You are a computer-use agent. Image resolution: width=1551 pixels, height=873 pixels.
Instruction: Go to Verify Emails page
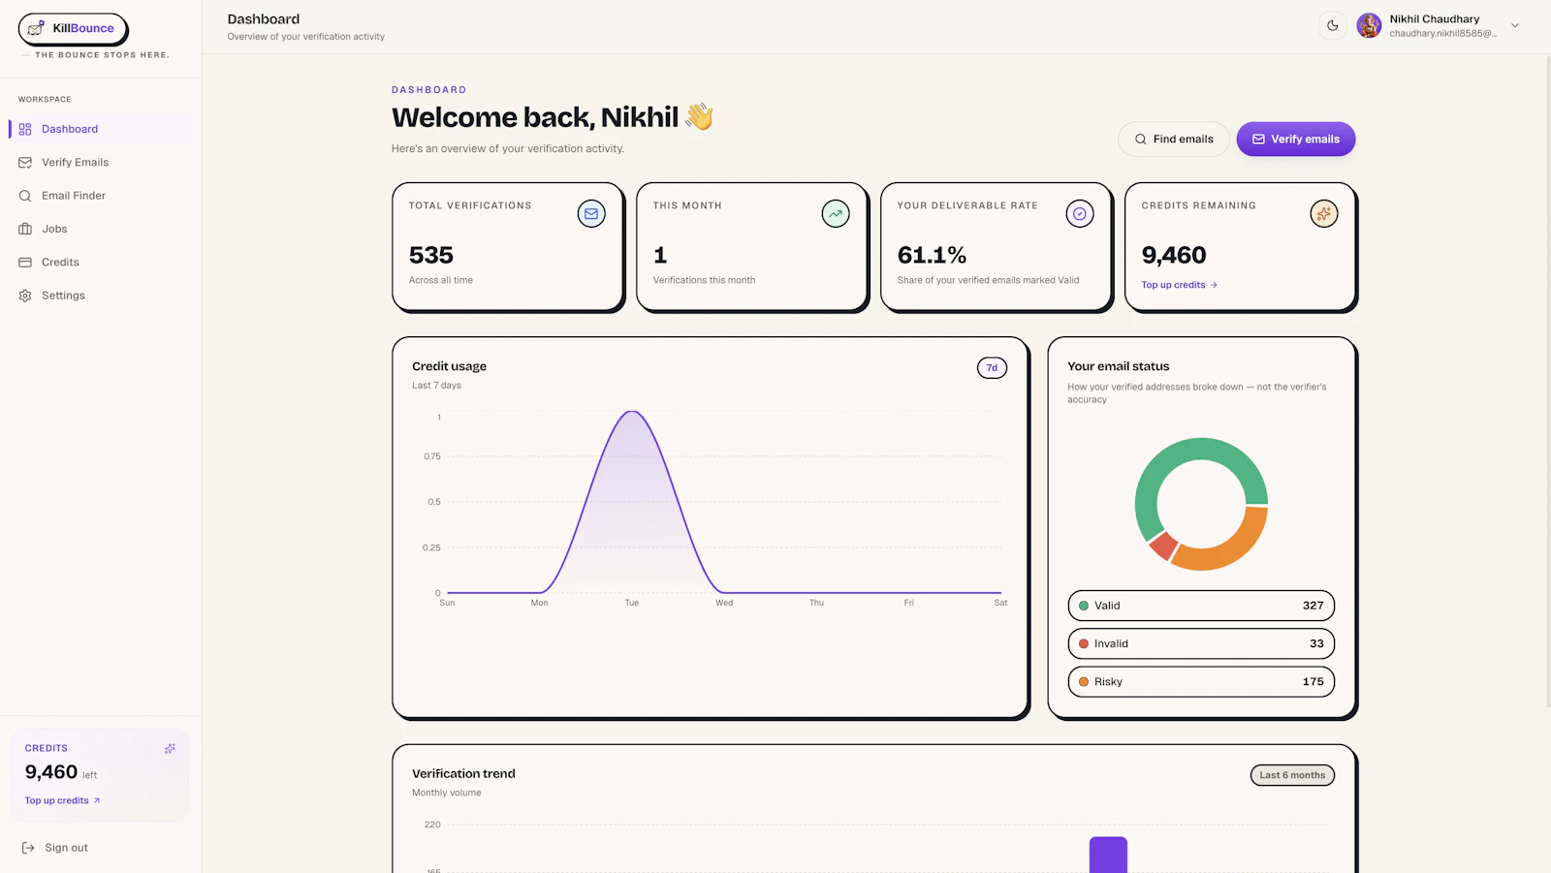100,163
